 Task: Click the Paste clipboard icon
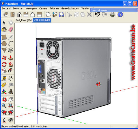83,14
